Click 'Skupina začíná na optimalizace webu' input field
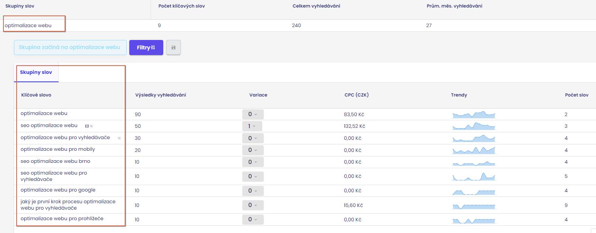 [70, 48]
